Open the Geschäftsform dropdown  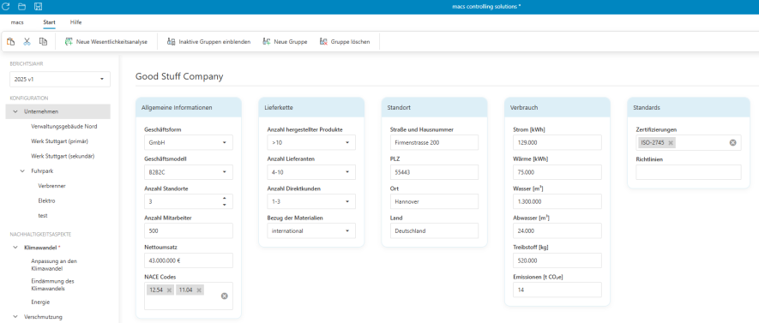pos(189,142)
